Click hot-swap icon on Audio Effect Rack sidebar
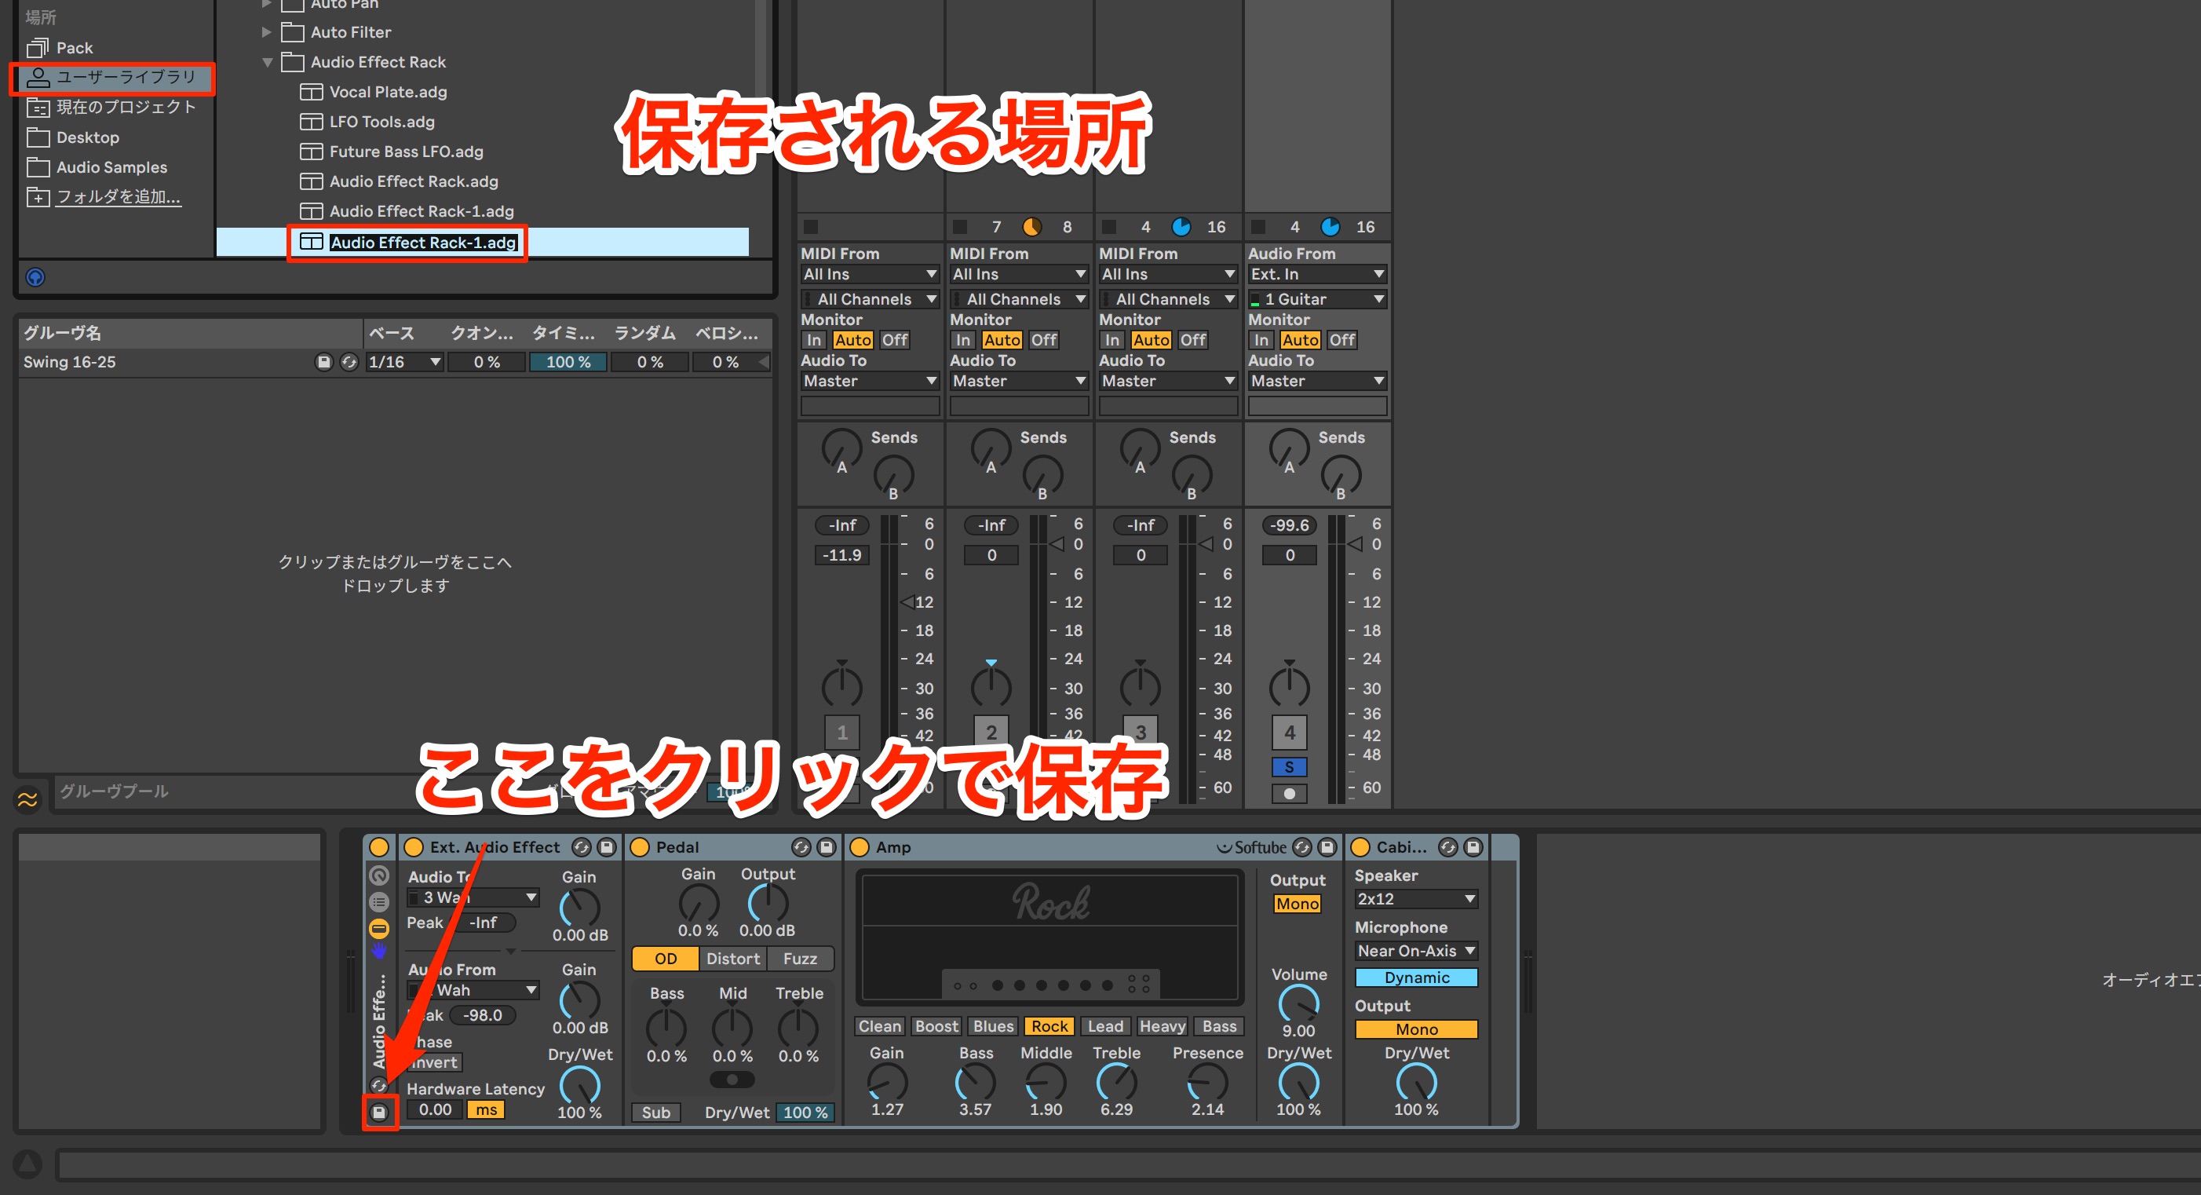2201x1195 pixels. pyautogui.click(x=378, y=1085)
